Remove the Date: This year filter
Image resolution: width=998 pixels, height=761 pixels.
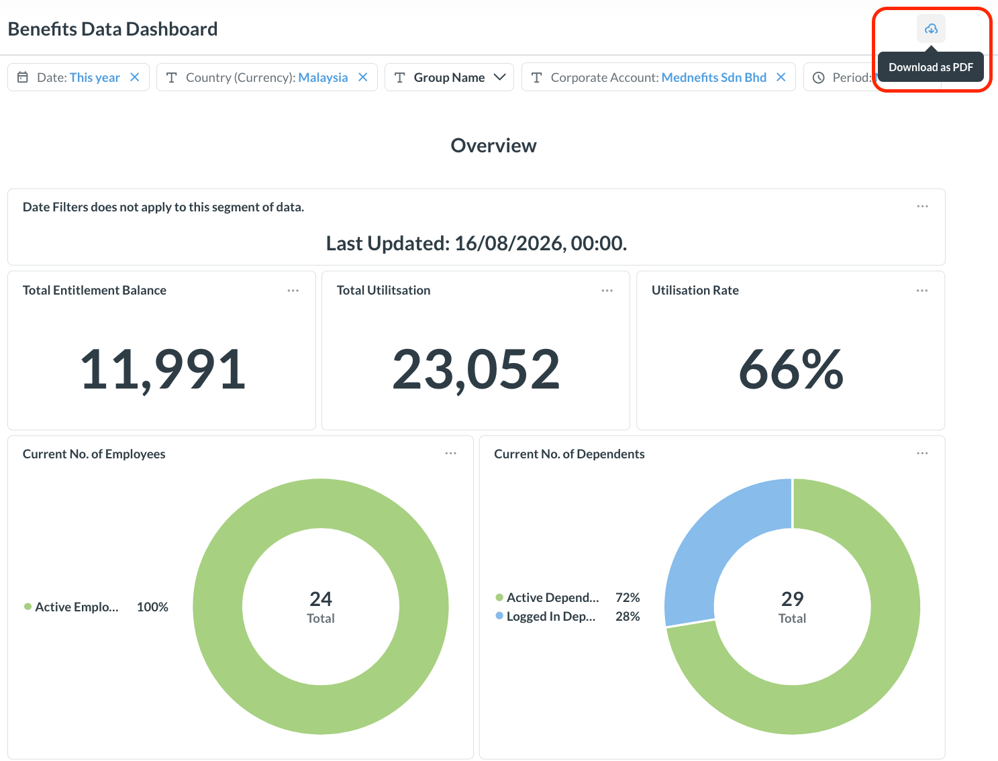click(x=135, y=77)
